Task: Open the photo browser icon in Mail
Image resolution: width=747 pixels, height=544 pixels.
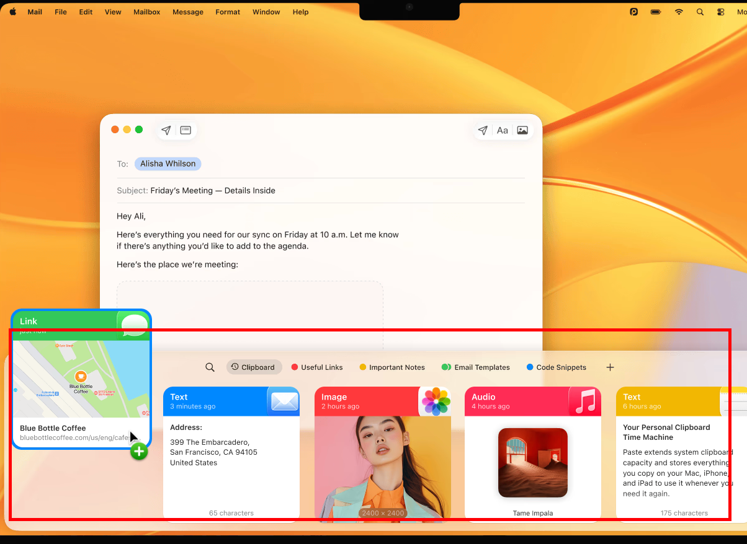Action: 522,130
